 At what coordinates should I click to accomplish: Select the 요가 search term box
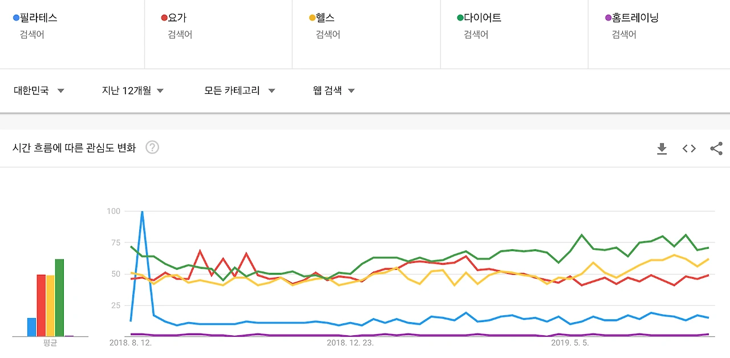click(x=218, y=34)
